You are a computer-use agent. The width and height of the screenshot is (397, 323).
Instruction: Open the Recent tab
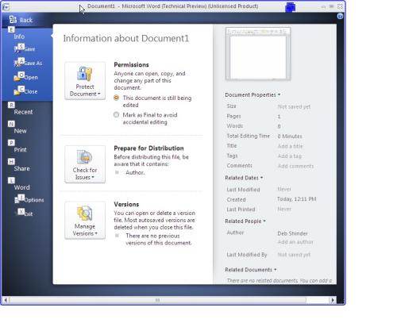pyautogui.click(x=23, y=112)
